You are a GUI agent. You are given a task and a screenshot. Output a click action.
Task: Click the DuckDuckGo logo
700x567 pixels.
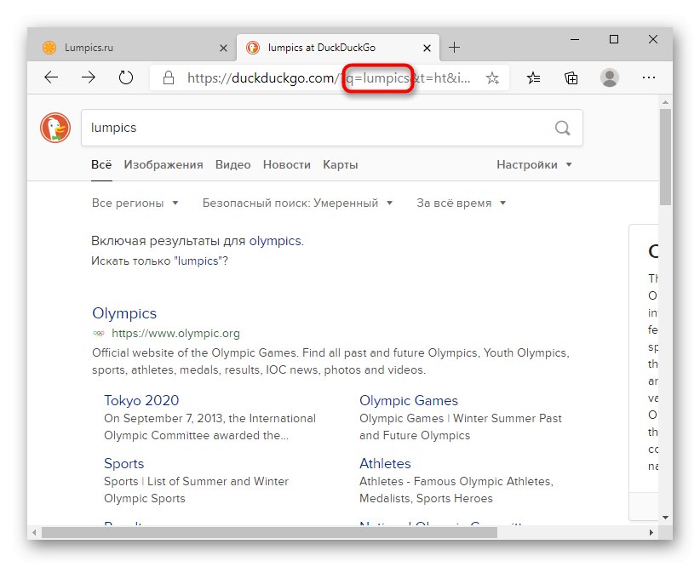(55, 128)
